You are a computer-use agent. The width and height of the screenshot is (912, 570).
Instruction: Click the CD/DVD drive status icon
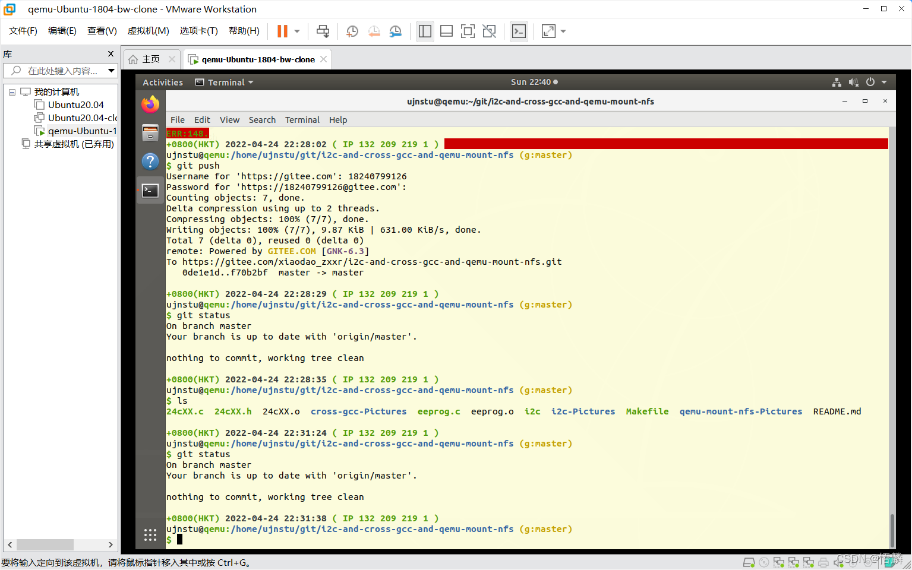pos(764,562)
